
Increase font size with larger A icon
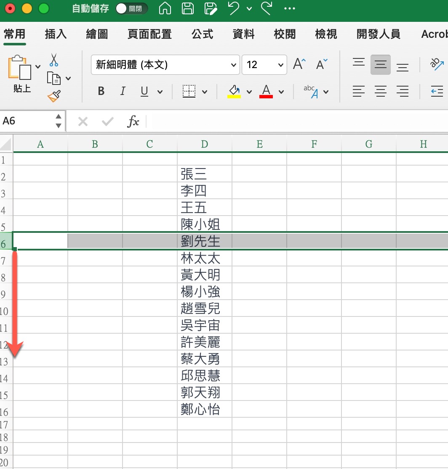tap(299, 64)
